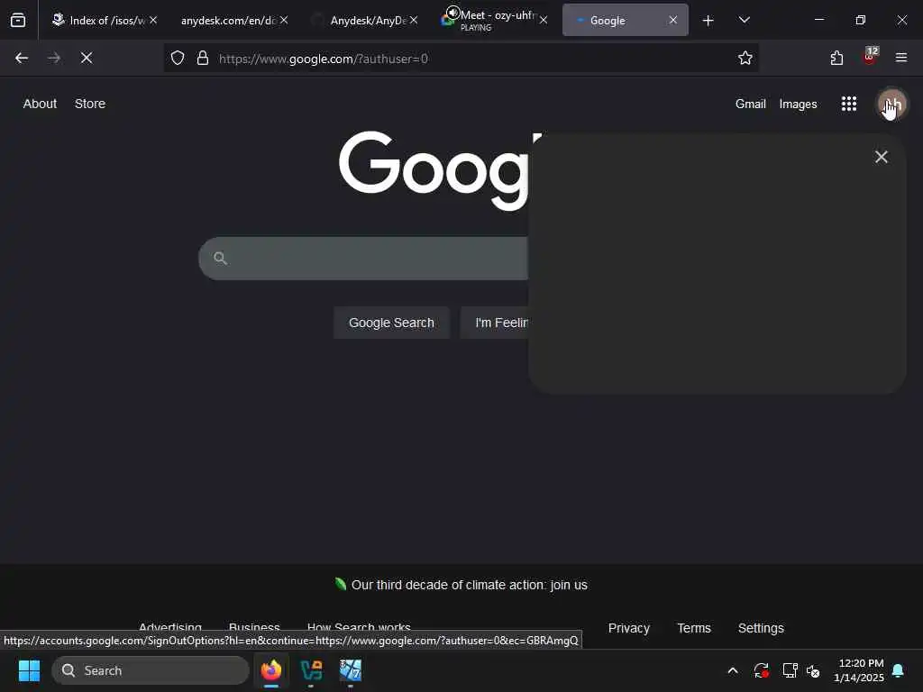This screenshot has width=923, height=692.
Task: Expand the list all tabs dropdown
Action: (744, 20)
